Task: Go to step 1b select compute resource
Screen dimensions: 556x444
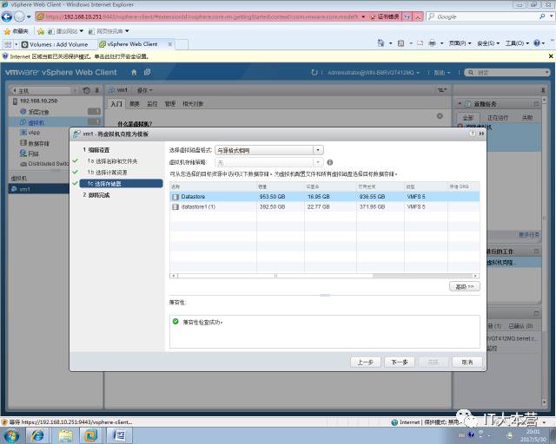Action: click(x=107, y=173)
